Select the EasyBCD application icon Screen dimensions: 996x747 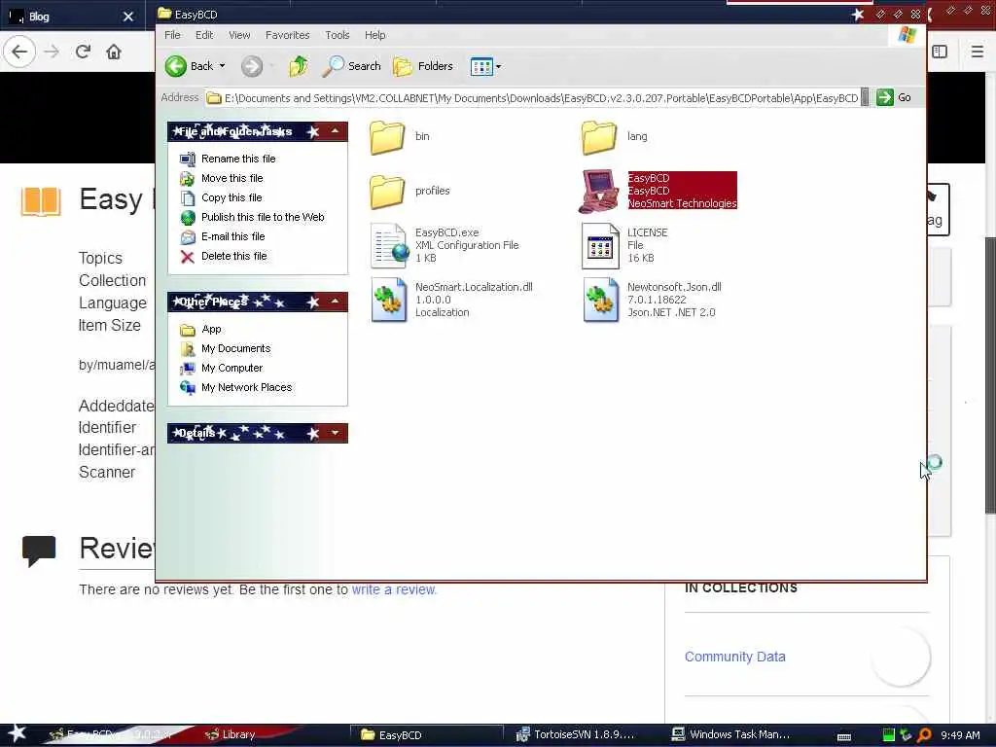click(x=598, y=192)
